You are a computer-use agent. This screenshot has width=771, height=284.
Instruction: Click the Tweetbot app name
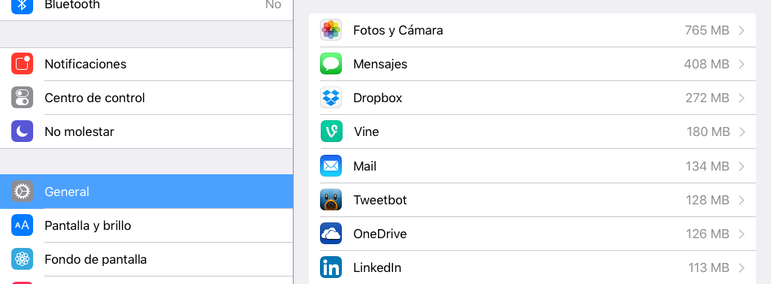(x=380, y=200)
